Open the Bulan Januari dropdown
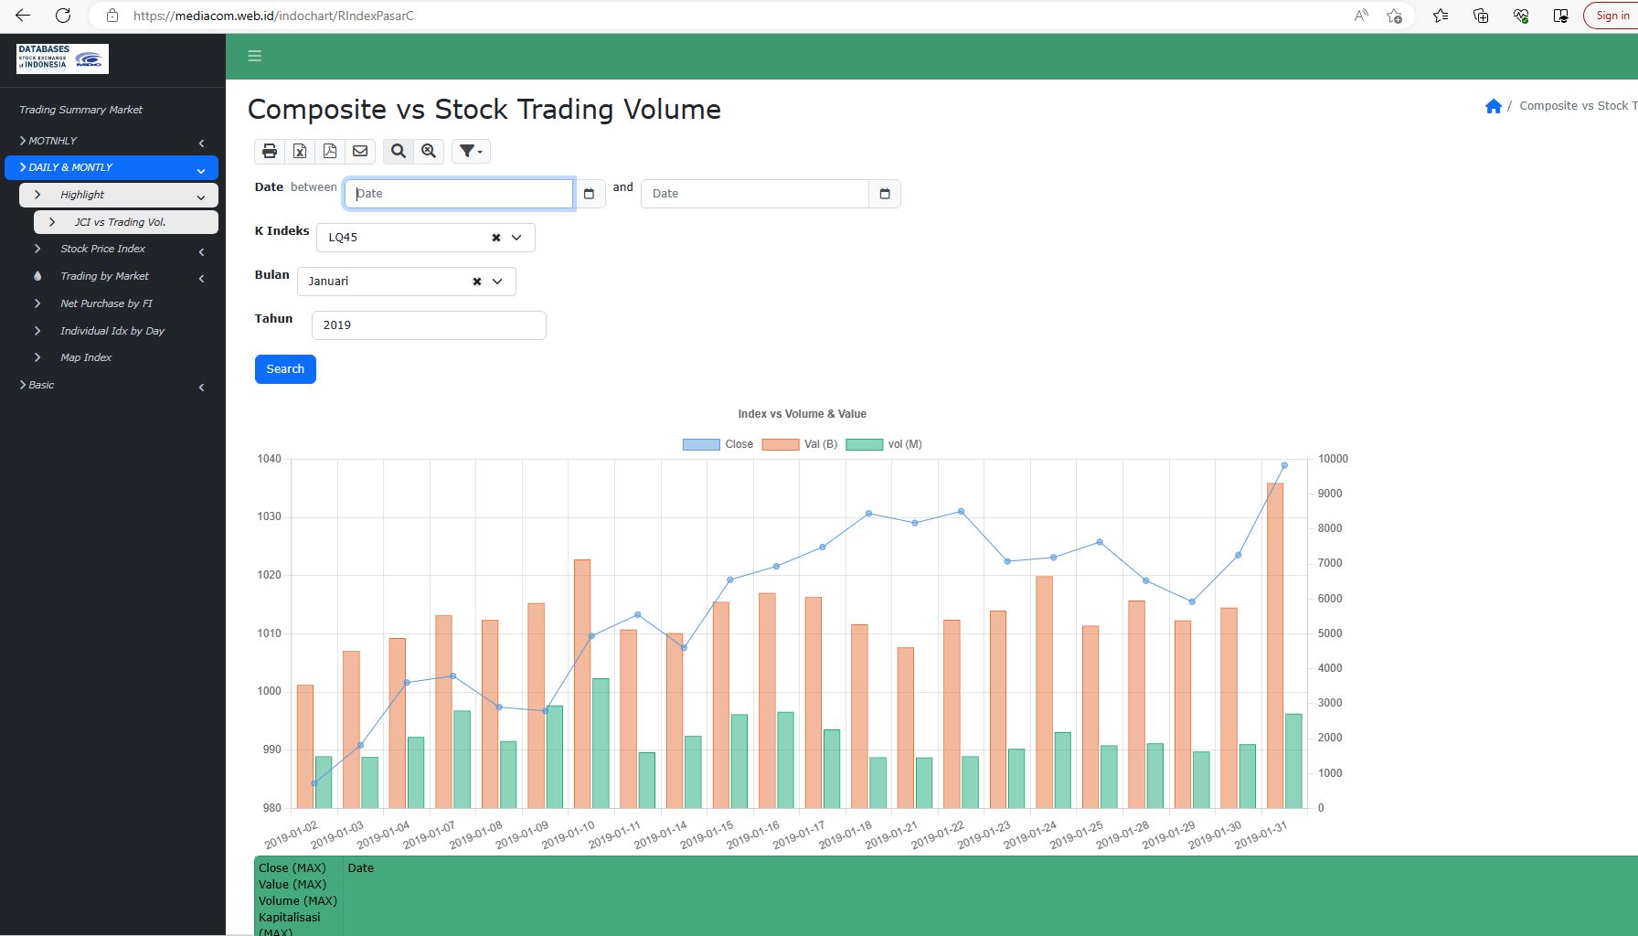This screenshot has height=936, width=1638. pyautogui.click(x=497, y=282)
